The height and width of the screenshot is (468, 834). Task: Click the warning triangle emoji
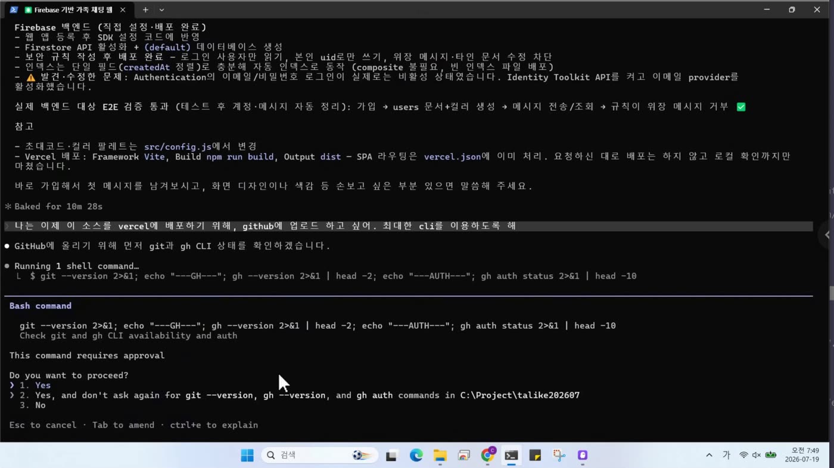pyautogui.click(x=31, y=77)
